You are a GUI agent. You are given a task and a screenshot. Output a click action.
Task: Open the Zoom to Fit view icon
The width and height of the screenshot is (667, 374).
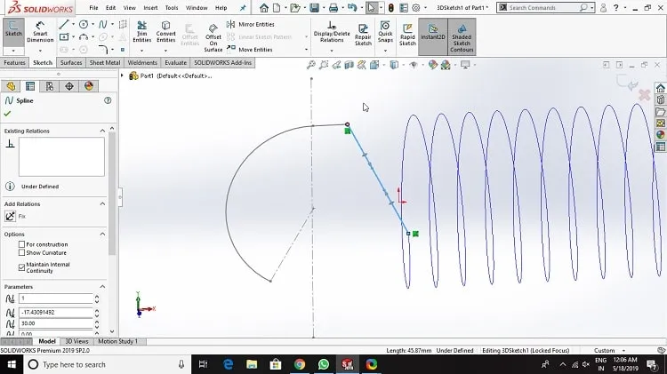(x=311, y=65)
